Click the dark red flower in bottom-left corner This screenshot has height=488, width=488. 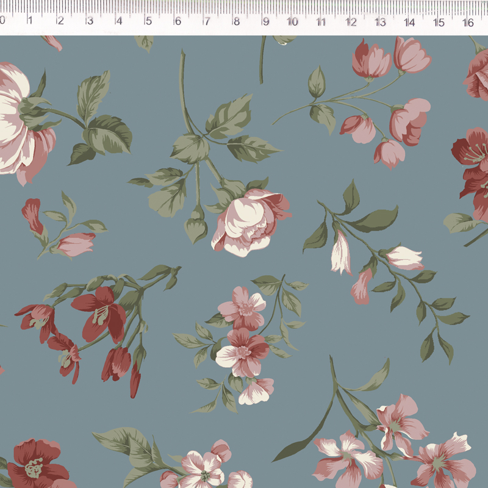(37, 464)
